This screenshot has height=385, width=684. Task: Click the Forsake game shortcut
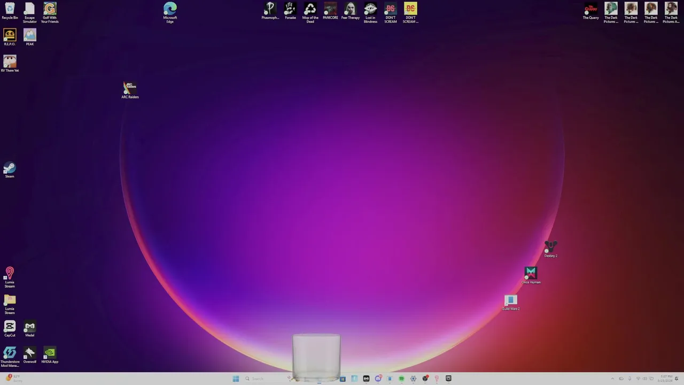pos(290,11)
